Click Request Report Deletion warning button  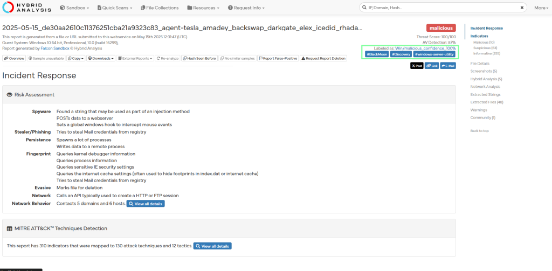(323, 58)
